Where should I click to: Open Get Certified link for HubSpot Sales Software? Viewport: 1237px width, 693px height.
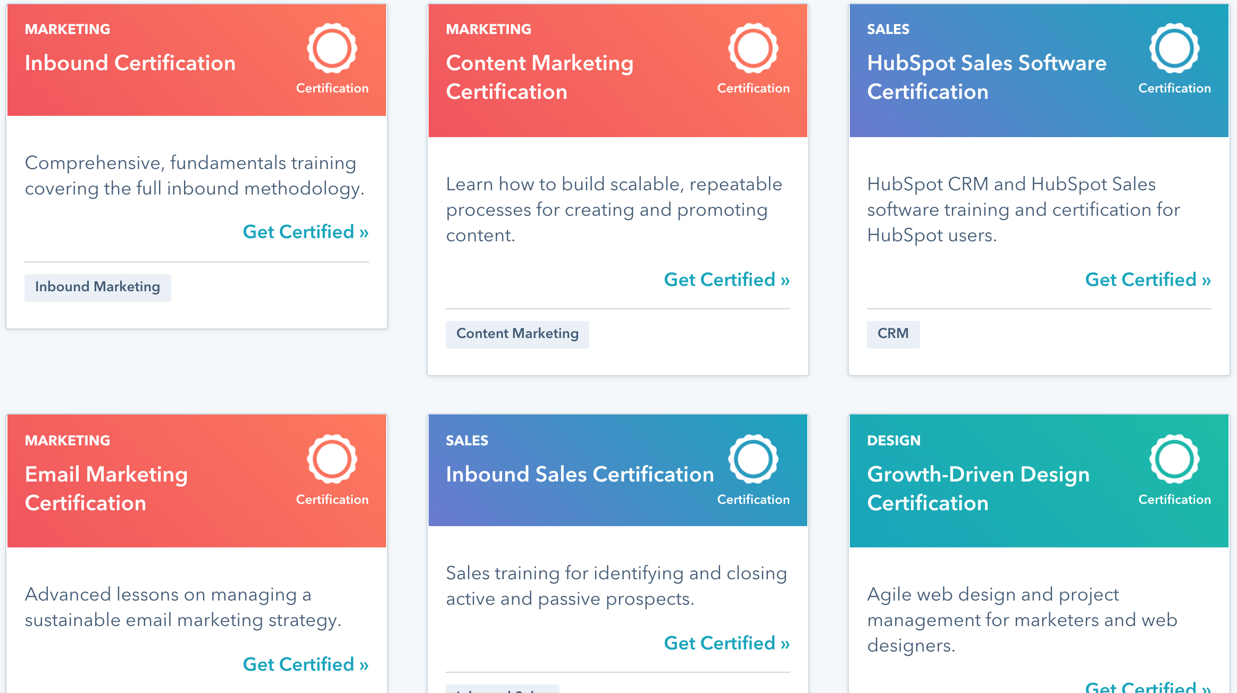click(1148, 280)
